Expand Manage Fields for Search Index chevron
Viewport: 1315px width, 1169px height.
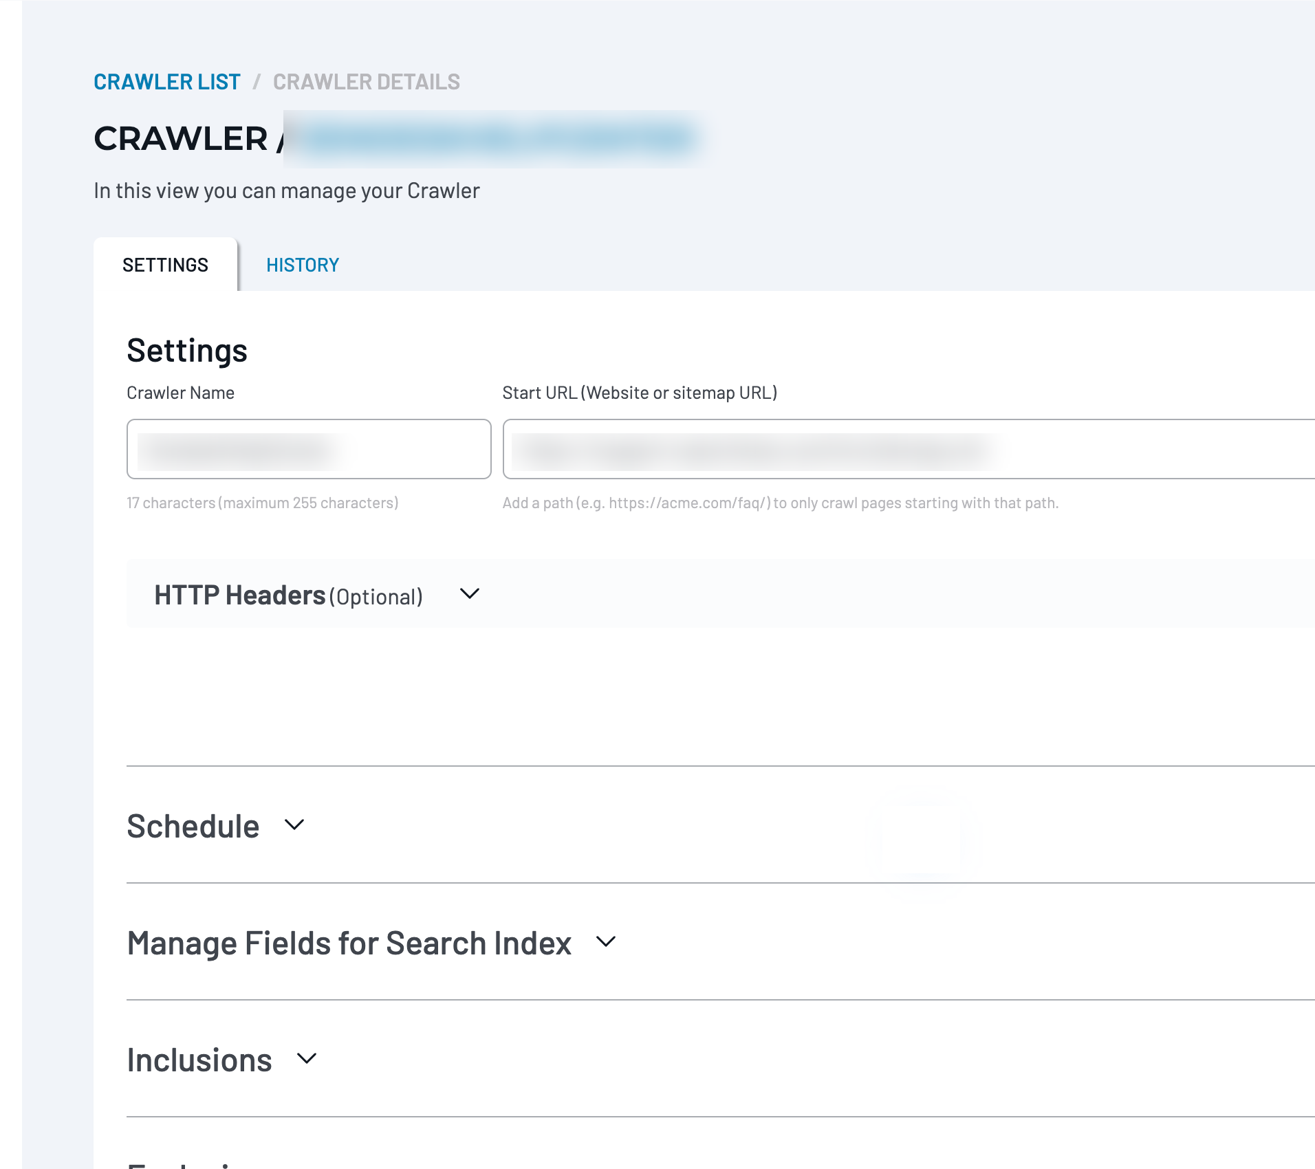coord(606,941)
